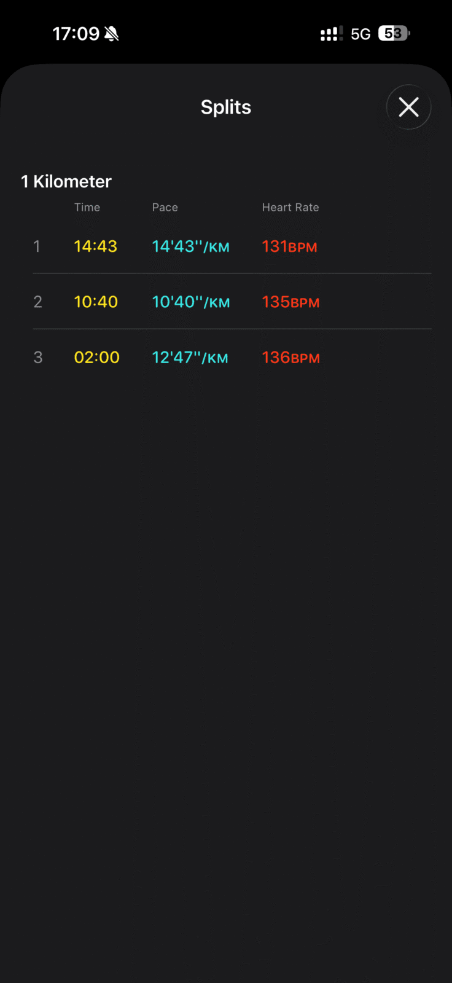Tap the Splits title
Image resolution: width=452 pixels, height=983 pixels.
226,108
